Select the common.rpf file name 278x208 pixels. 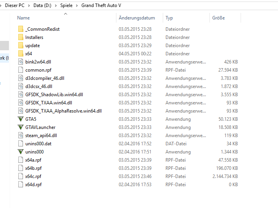38,70
